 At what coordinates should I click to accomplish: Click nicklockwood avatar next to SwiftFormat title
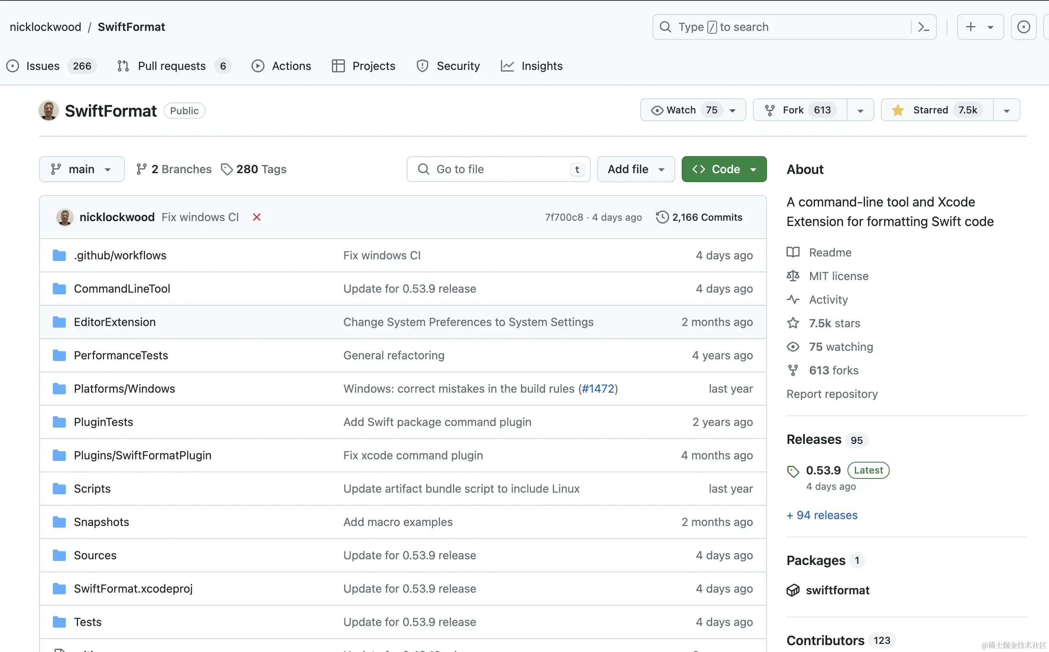(49, 111)
